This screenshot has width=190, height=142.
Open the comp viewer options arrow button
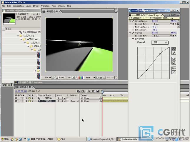pyautogui.click(x=116, y=11)
